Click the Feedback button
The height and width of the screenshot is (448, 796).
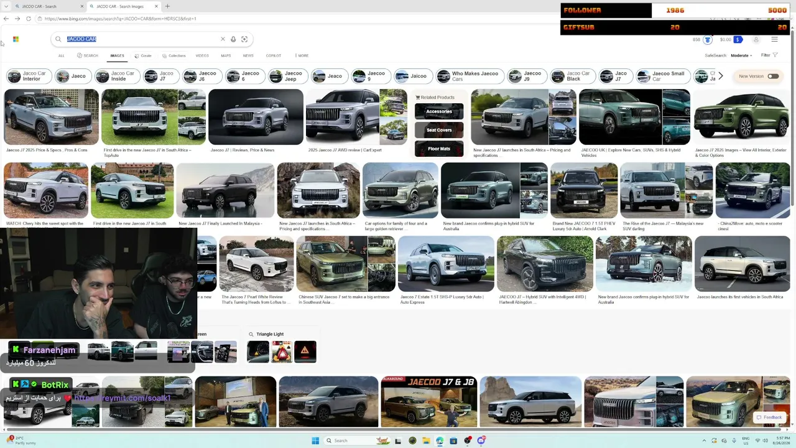click(769, 418)
